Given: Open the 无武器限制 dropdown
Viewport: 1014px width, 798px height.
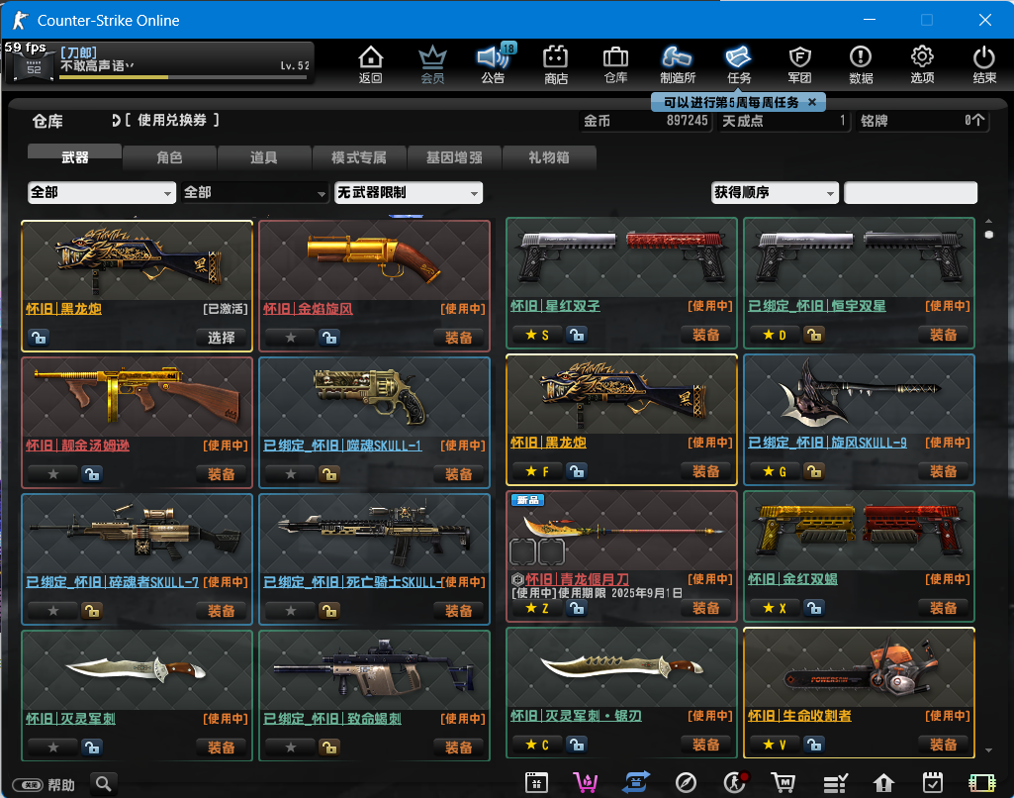Looking at the screenshot, I should [x=409, y=192].
